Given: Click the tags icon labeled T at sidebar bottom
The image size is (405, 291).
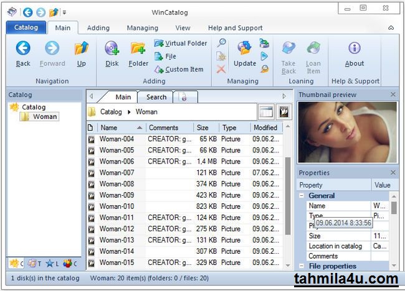Looking at the screenshot, I should coord(34,264).
